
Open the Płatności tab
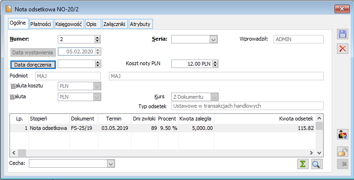[41, 24]
